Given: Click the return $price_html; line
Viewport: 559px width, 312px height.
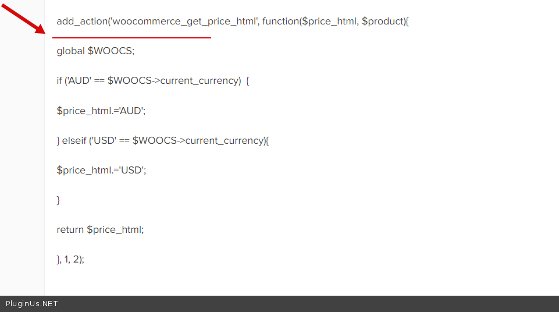Looking at the screenshot, I should pos(100,229).
